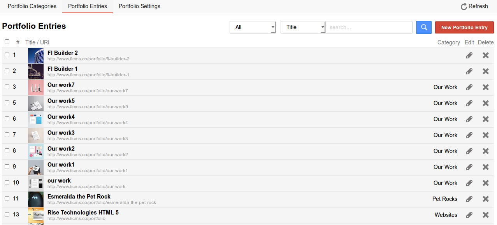Remove the Rise Technologies HTML 5 entry

pyautogui.click(x=485, y=215)
